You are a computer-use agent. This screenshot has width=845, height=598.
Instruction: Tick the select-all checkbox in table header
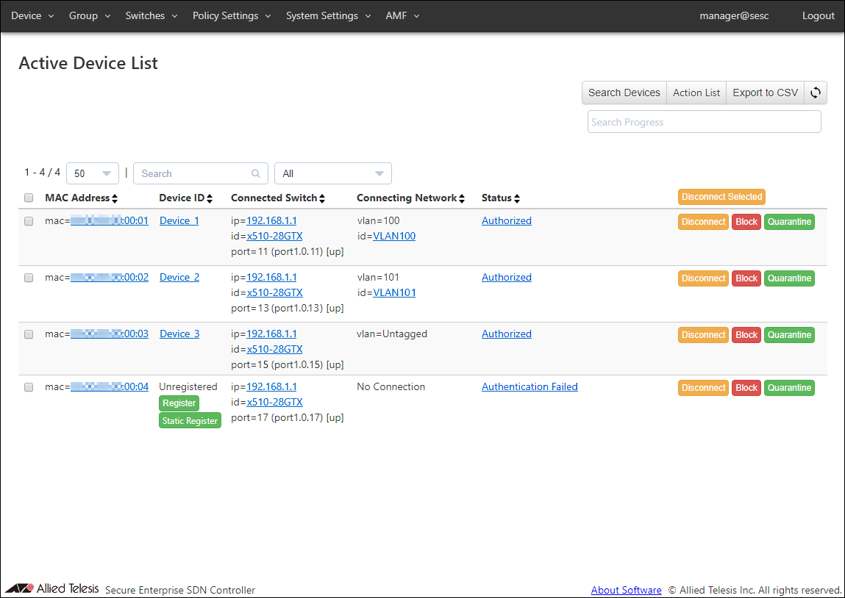coord(29,198)
